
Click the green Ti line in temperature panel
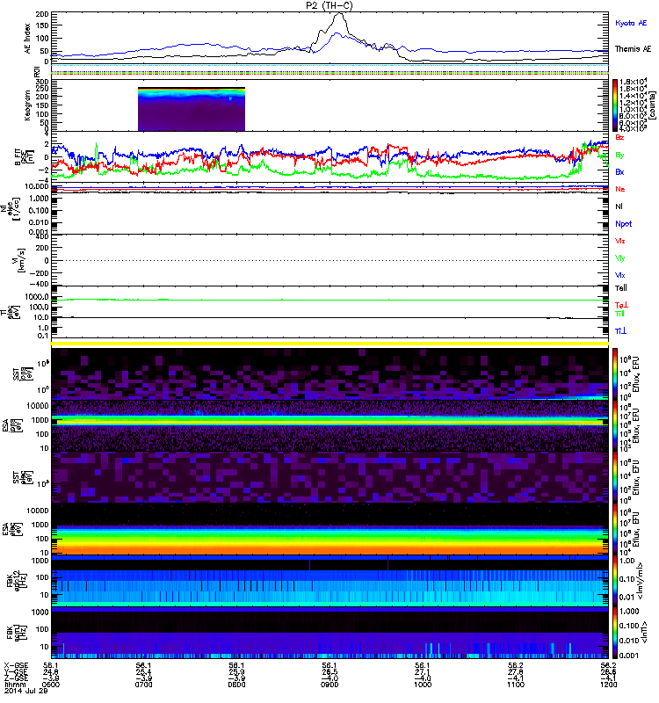pos(329,300)
